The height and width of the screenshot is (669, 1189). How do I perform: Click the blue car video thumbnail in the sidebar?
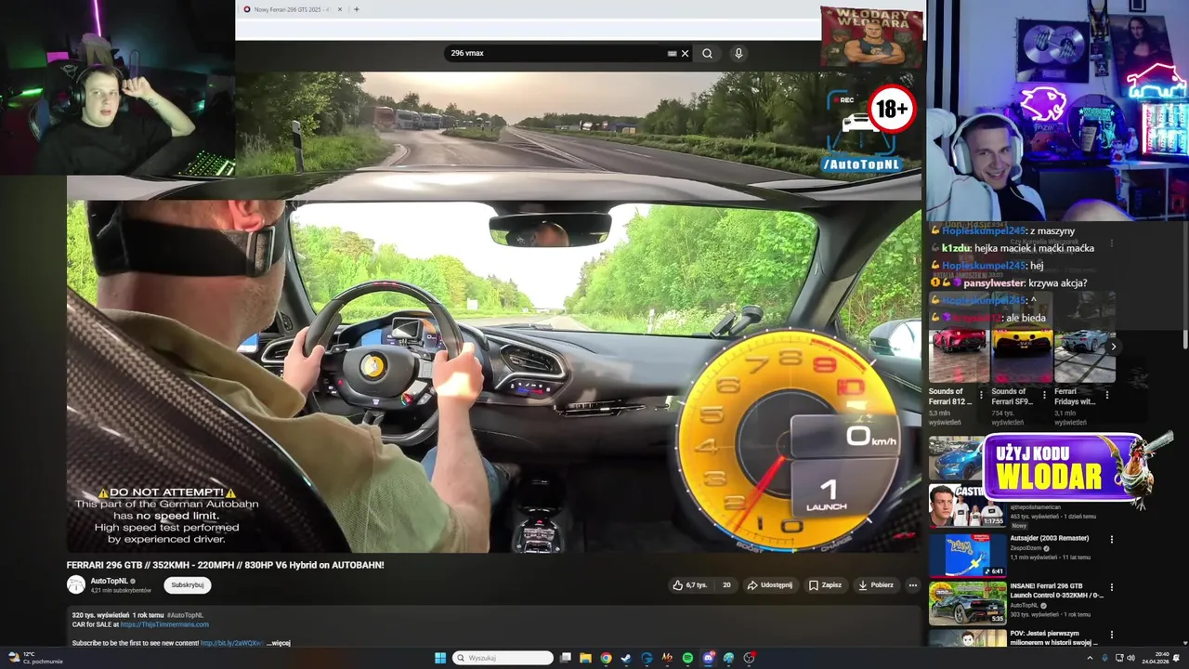[955, 458]
